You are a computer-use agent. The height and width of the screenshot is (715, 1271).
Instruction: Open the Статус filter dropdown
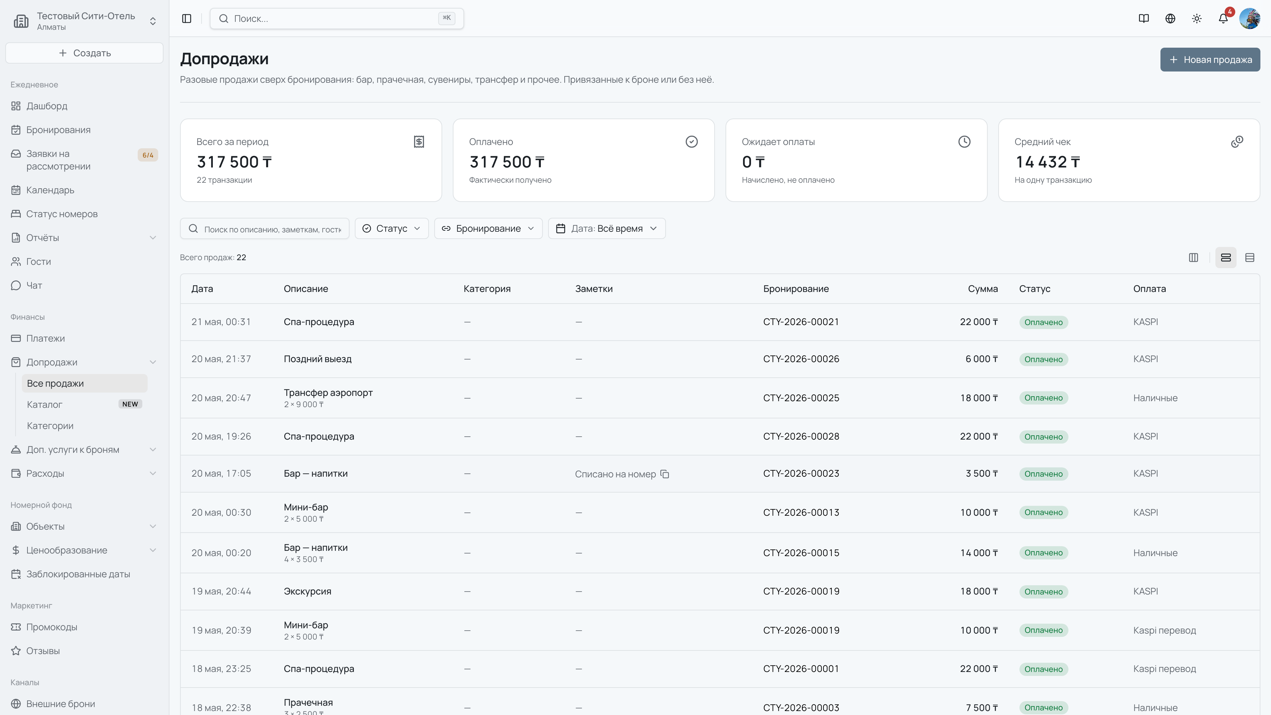(392, 228)
